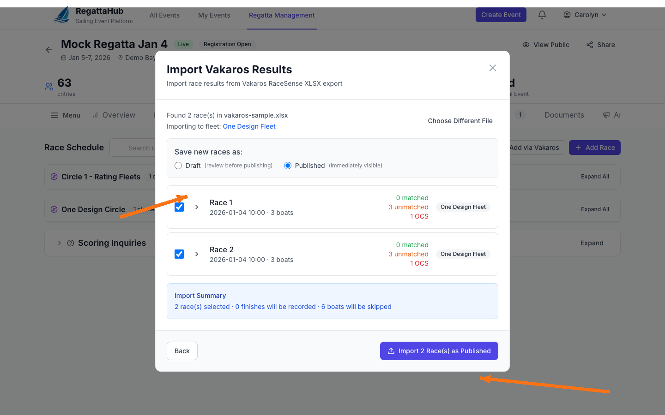The image size is (665, 415).
Task: Close the Import Vakaros Results dialog
Action: click(493, 68)
